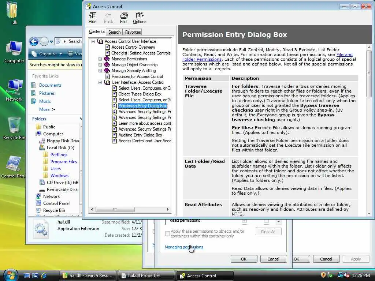Click Cancel in the Permission Entry dialog

273,259
